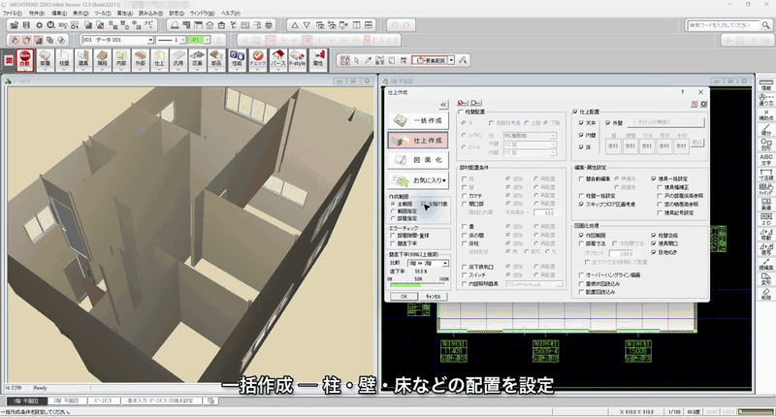Viewport: 776px width, 417px height.
Task: Click the 図面化 button
Action: (418, 160)
